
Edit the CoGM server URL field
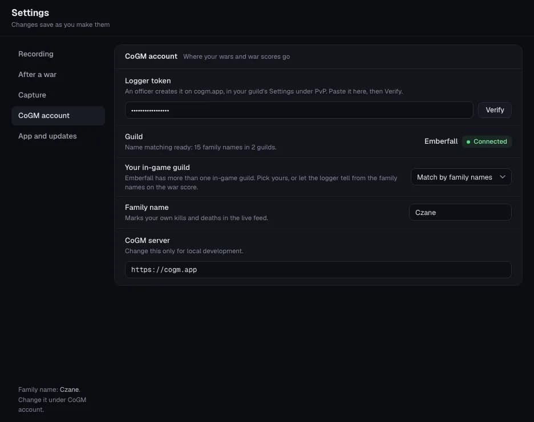pos(318,270)
